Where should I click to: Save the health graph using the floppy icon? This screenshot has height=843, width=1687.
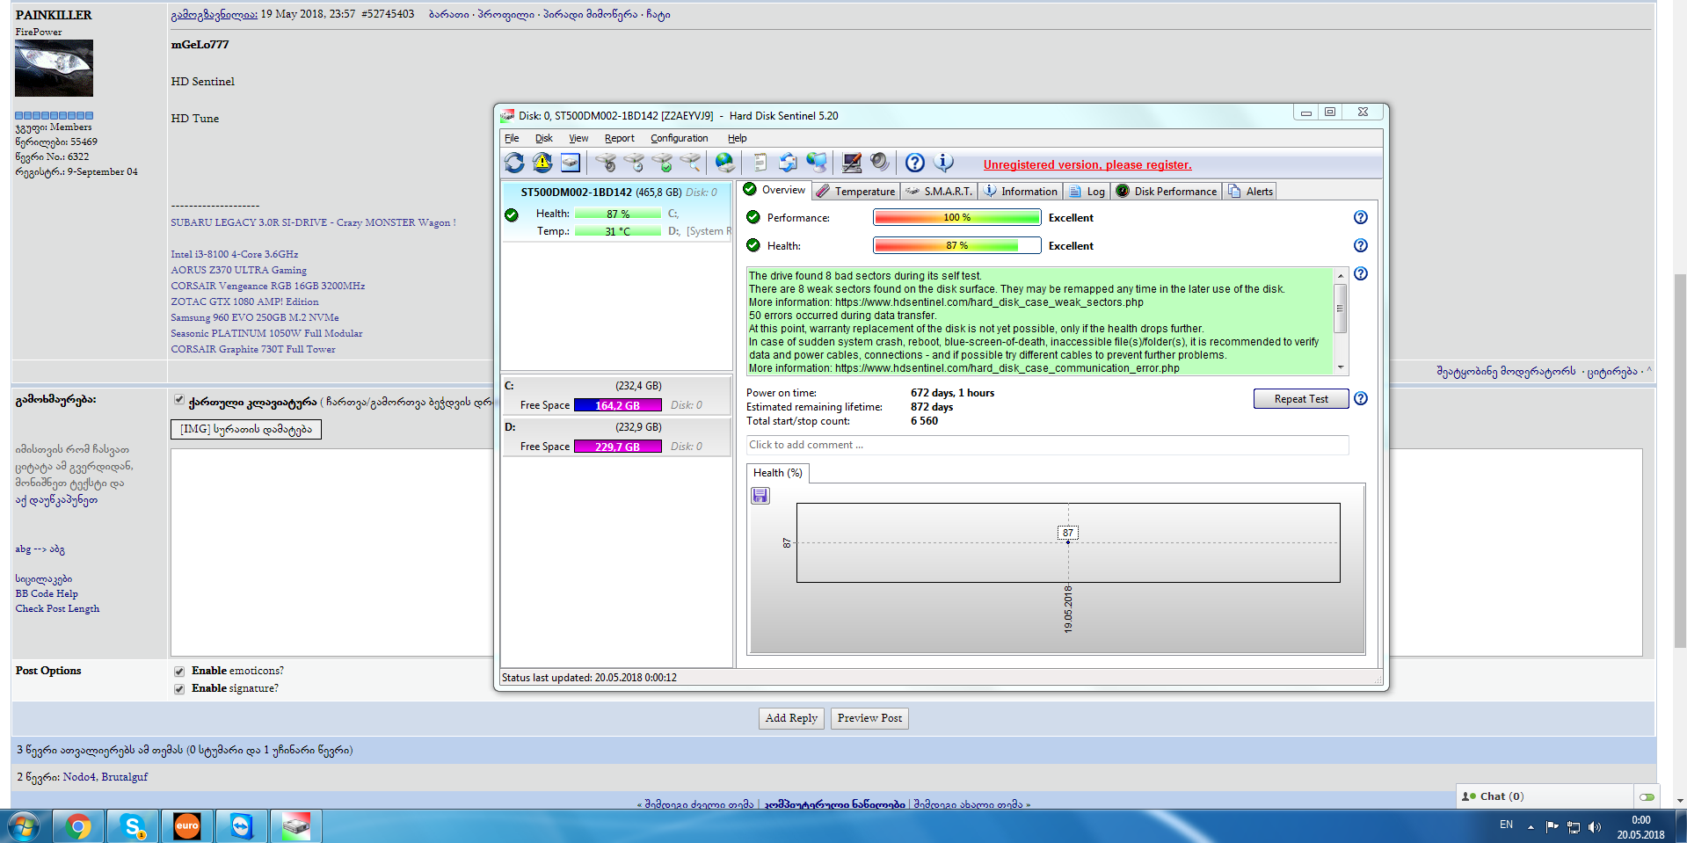coord(760,496)
